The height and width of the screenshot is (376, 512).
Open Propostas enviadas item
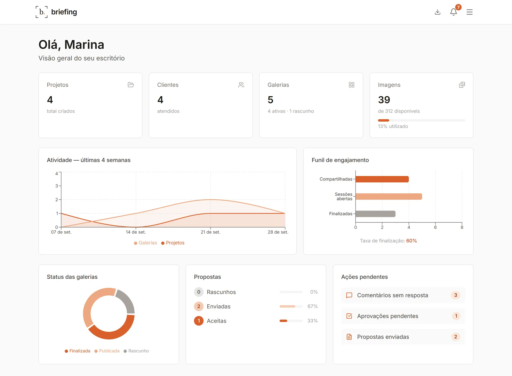403,337
